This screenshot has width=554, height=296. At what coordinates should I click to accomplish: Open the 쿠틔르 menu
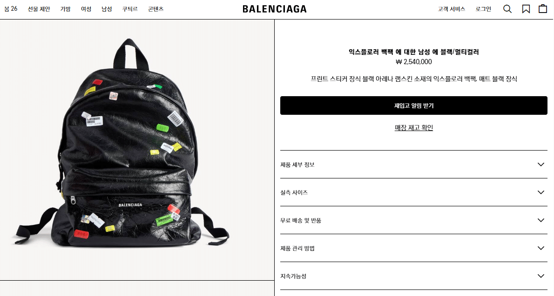coord(130,9)
